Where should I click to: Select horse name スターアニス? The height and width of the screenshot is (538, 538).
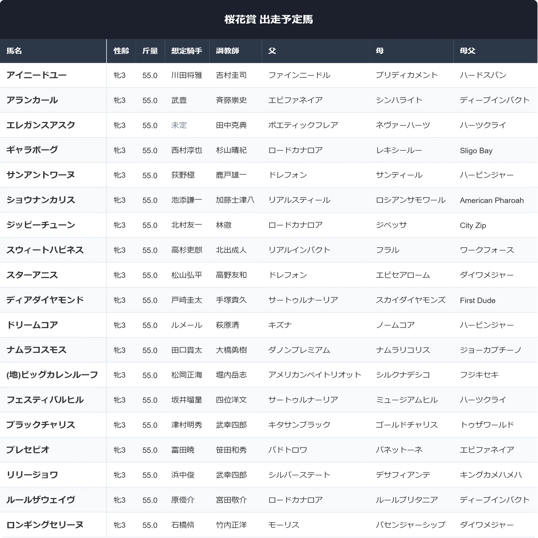[x=32, y=275]
